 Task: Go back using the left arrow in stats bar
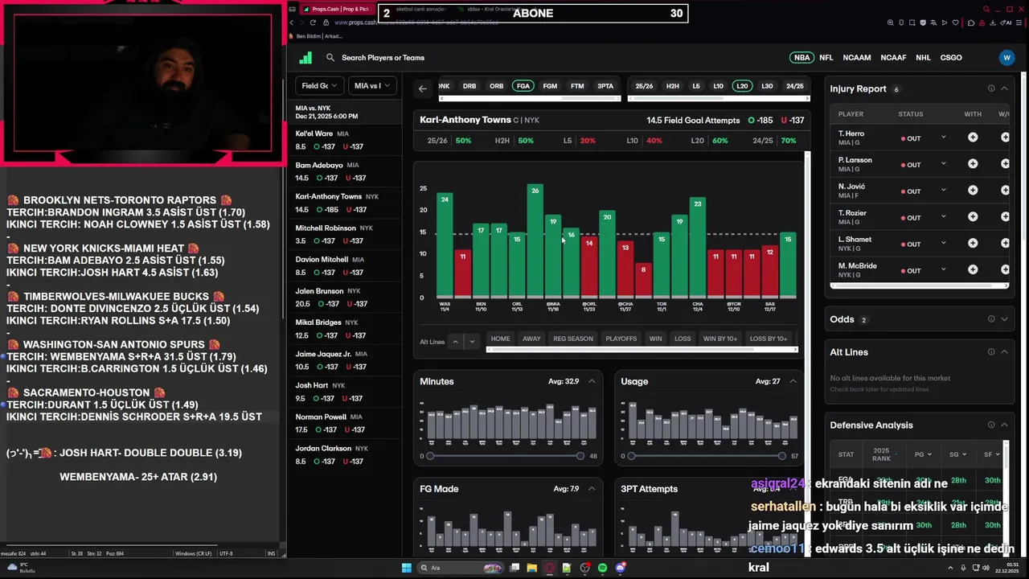(x=422, y=88)
